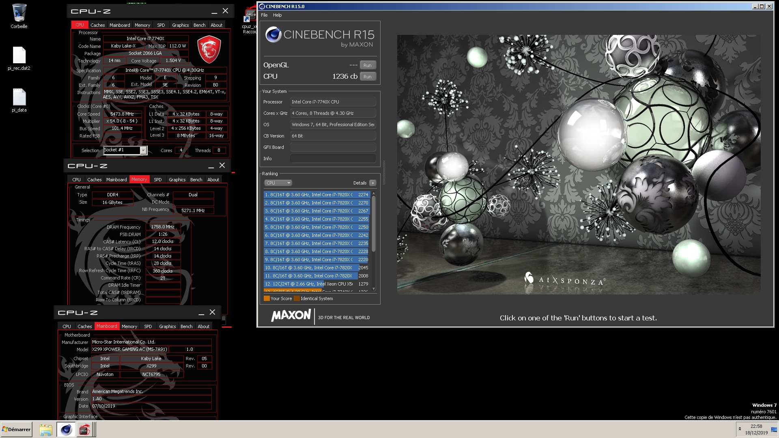Click the Cinebench title bar icon
The width and height of the screenshot is (779, 438).
pos(262,6)
